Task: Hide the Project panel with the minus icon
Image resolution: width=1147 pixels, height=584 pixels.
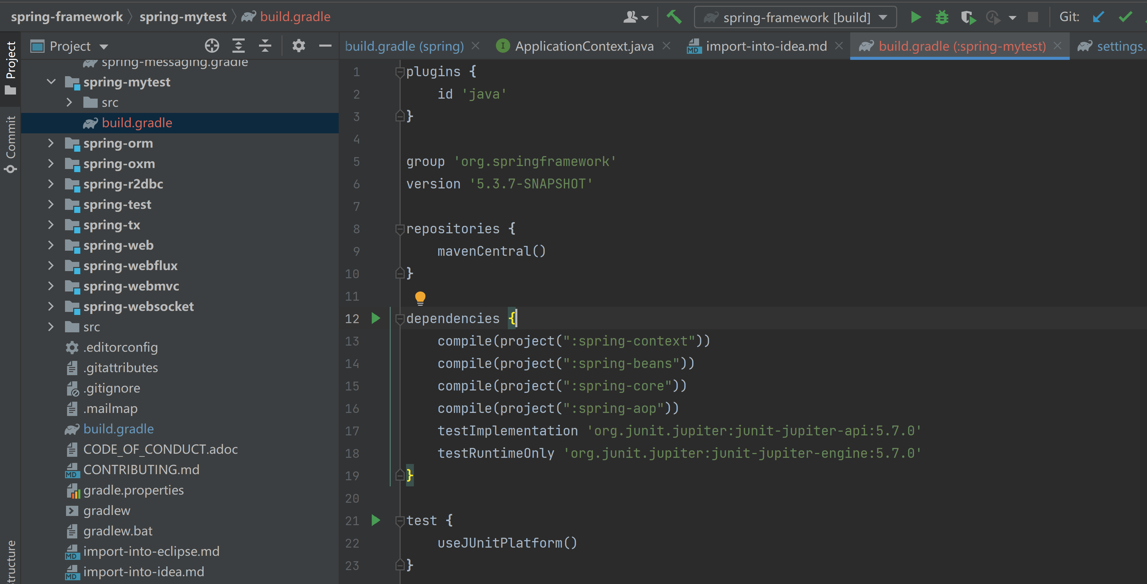Action: (325, 46)
